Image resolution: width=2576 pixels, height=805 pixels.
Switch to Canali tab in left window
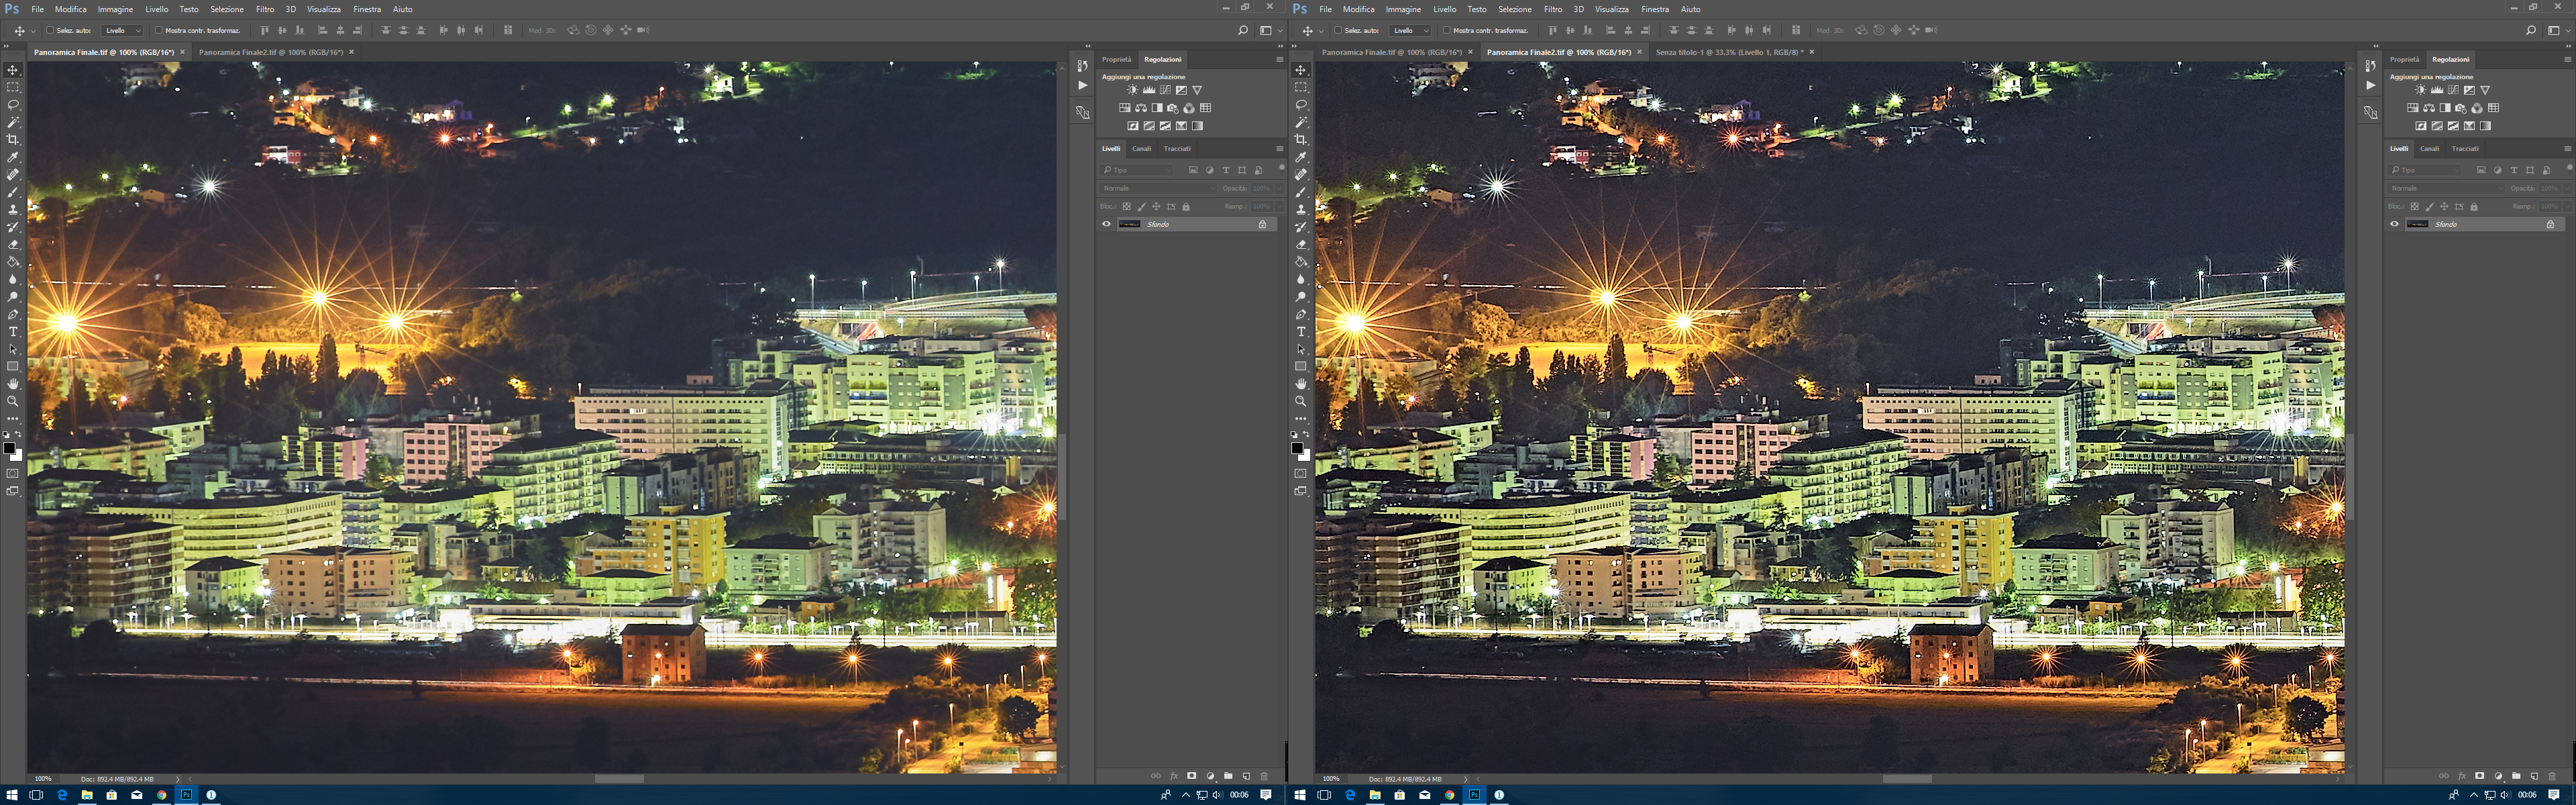click(1141, 148)
